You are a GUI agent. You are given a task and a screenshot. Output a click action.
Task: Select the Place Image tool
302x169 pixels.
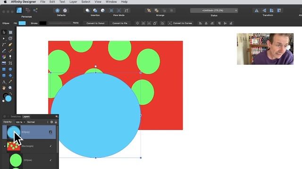pyautogui.click(x=4, y=63)
